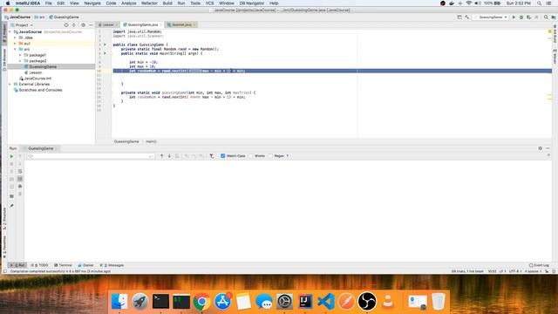Screen dimensions: 558x314
Task: Open IntelliJ IDEA from the Dock
Action: (305, 302)
